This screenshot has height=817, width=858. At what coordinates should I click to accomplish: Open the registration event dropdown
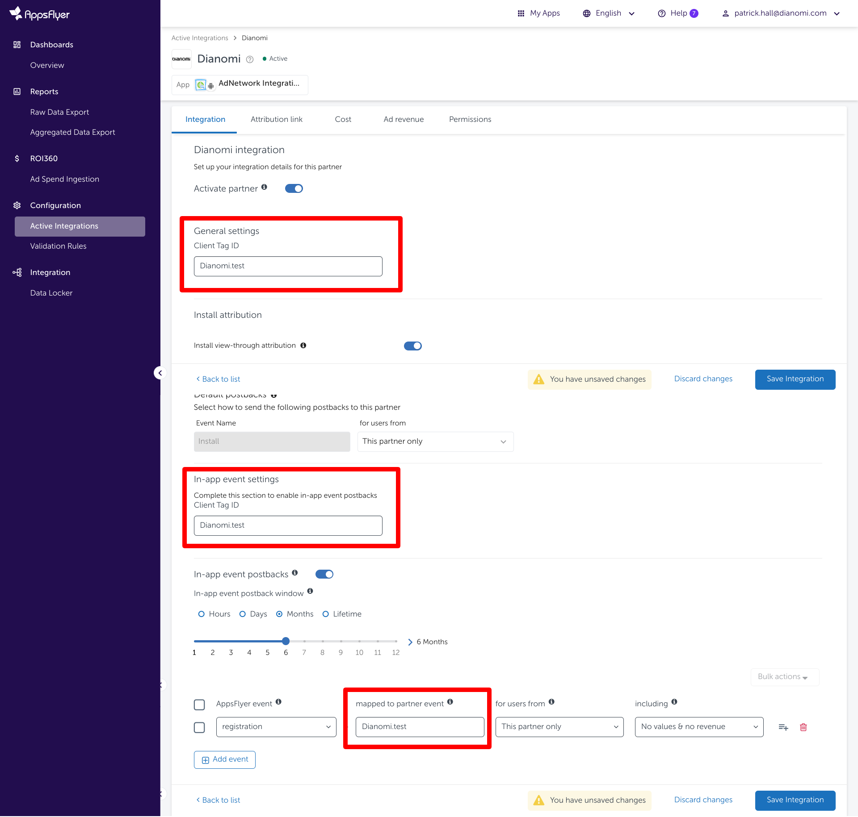click(276, 727)
